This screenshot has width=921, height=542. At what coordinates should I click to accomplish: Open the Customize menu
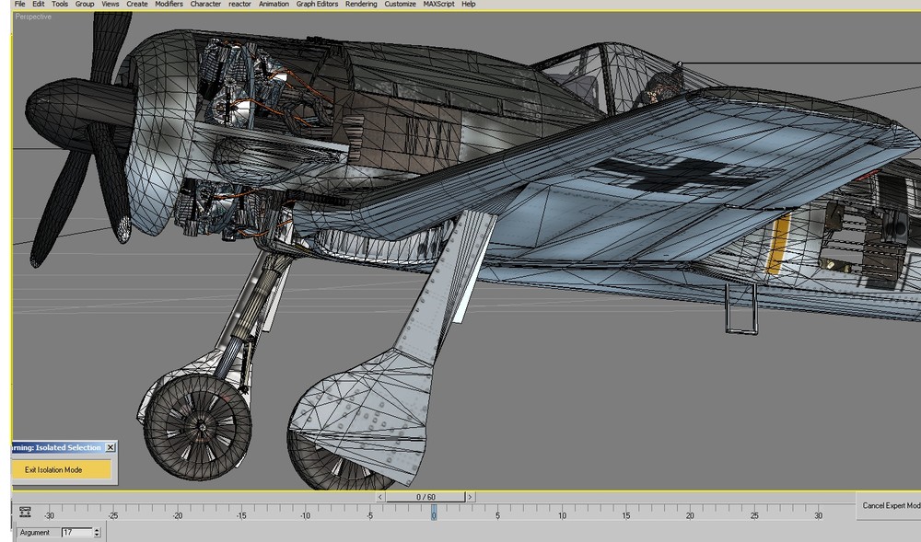point(400,4)
